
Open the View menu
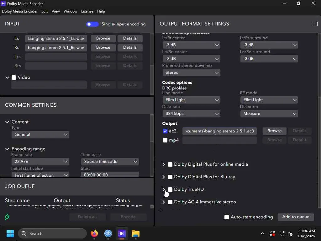click(56, 11)
